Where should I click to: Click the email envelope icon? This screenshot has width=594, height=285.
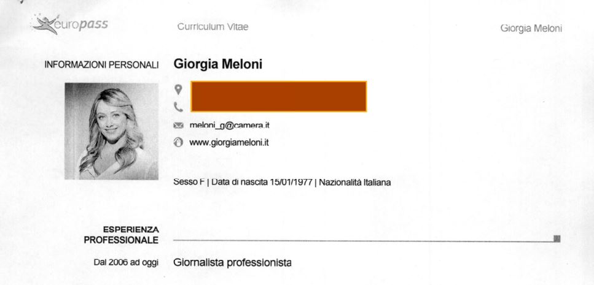coord(178,126)
